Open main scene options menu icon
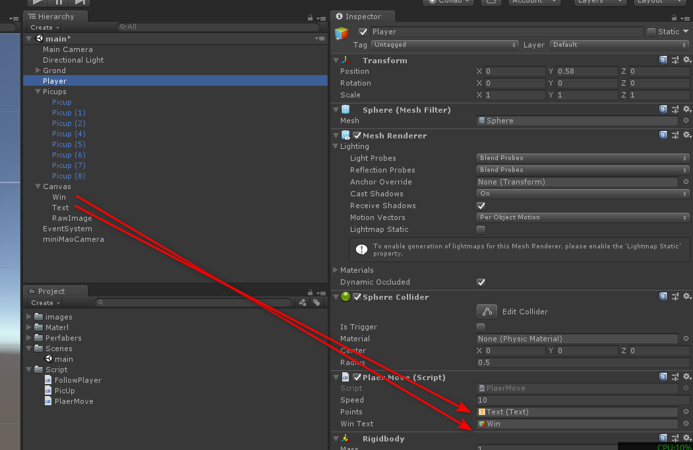This screenshot has width=693, height=450. (x=320, y=38)
